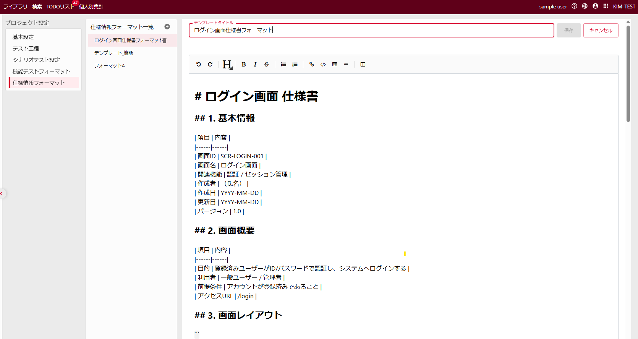Screen dimensions: 638x339
Task: Insert a link with the link icon
Action: click(x=312, y=65)
